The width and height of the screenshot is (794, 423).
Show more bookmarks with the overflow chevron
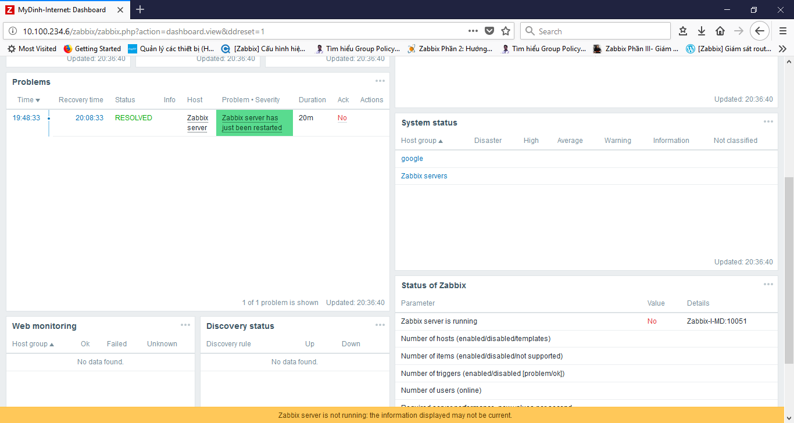pos(782,49)
